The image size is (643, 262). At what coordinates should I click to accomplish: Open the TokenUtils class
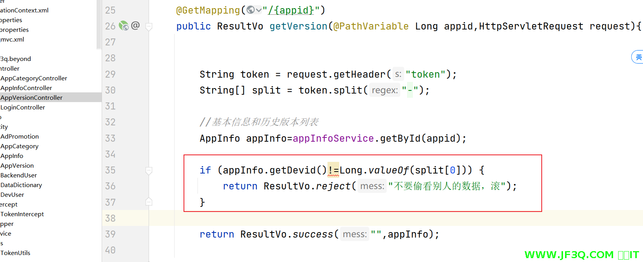click(15, 253)
